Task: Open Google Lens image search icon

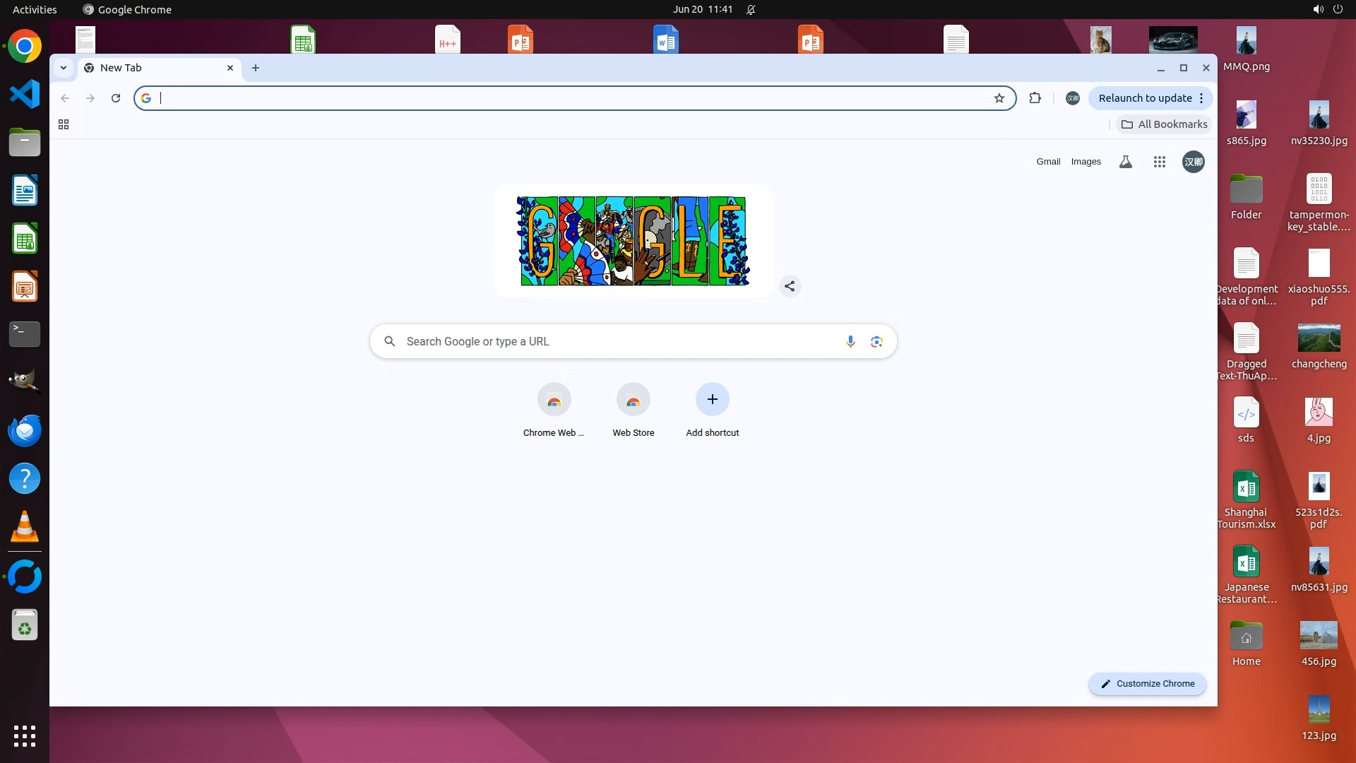Action: [x=876, y=342]
